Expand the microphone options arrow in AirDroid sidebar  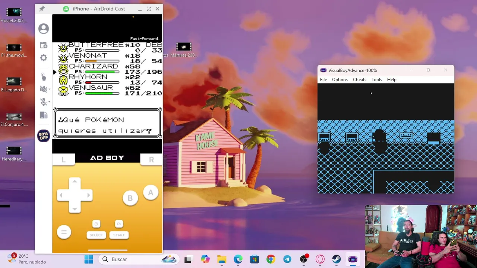pyautogui.click(x=49, y=102)
